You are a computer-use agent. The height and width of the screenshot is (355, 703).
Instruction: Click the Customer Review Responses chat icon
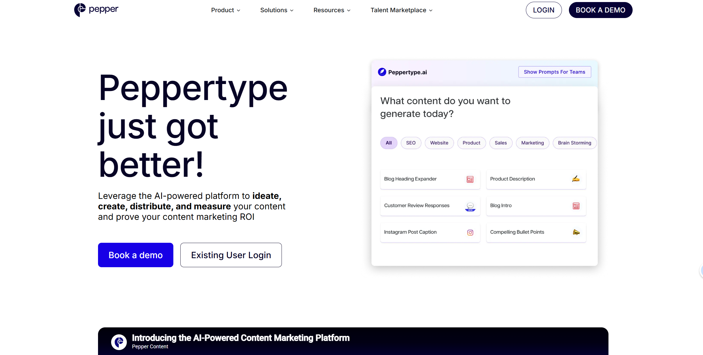click(x=470, y=206)
